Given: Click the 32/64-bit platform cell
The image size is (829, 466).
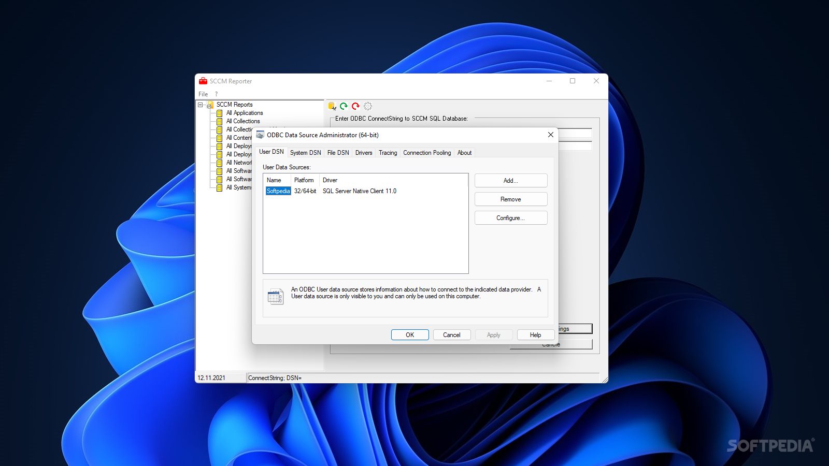Looking at the screenshot, I should click(305, 191).
